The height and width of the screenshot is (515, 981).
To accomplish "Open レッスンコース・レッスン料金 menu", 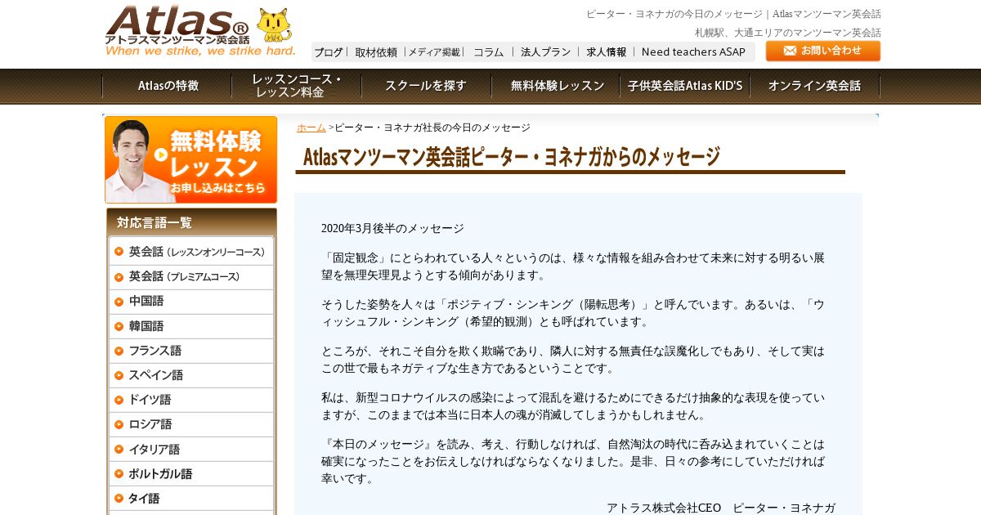I will pyautogui.click(x=297, y=86).
